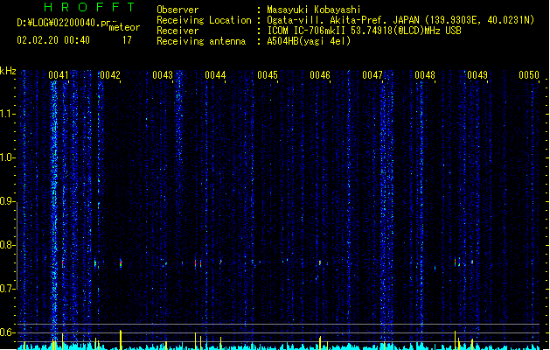Click the gray frequency range bracket between 0.7 and 0.9

[x=17, y=245]
